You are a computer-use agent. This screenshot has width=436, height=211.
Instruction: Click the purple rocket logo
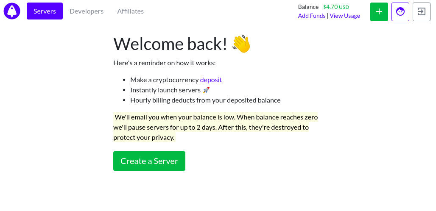(12, 11)
